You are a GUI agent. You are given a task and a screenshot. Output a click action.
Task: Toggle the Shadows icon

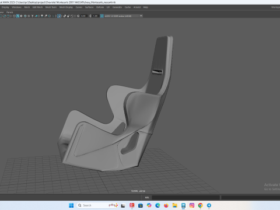pos(36,16)
